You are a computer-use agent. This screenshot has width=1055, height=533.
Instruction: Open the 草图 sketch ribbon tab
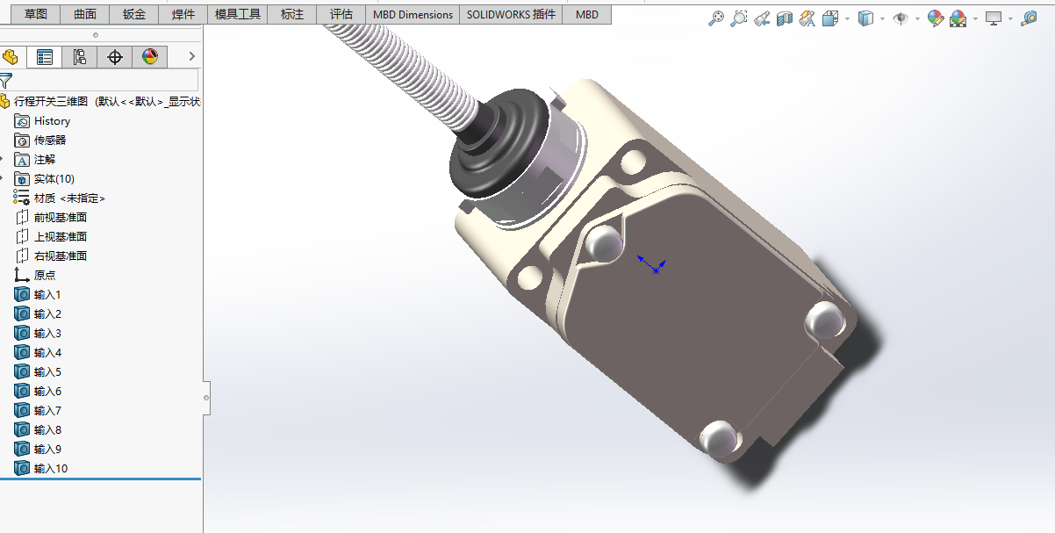pos(36,14)
